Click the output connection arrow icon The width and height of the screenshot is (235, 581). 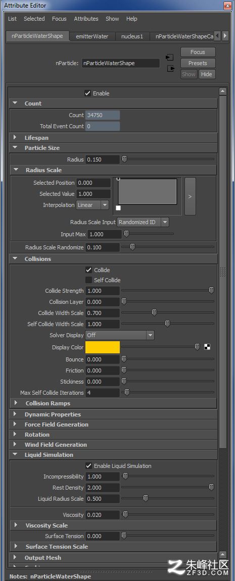coord(170,69)
